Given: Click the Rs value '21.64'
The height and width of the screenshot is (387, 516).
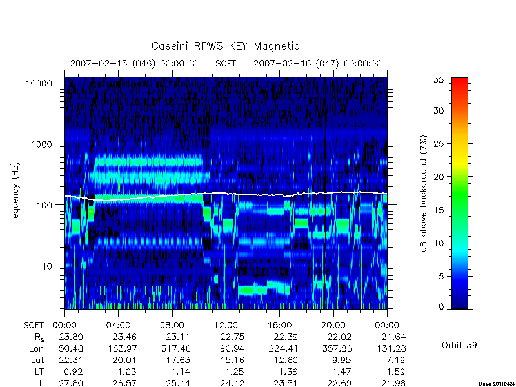Looking at the screenshot, I should (x=393, y=337).
